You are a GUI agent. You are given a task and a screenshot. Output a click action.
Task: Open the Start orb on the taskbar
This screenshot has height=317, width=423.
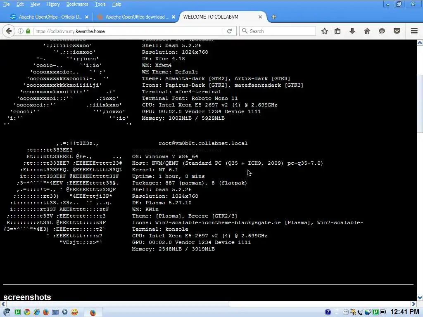click(7, 312)
